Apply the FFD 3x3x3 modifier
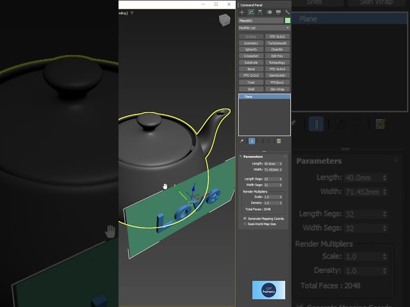The height and width of the screenshot is (307, 410). click(277, 36)
